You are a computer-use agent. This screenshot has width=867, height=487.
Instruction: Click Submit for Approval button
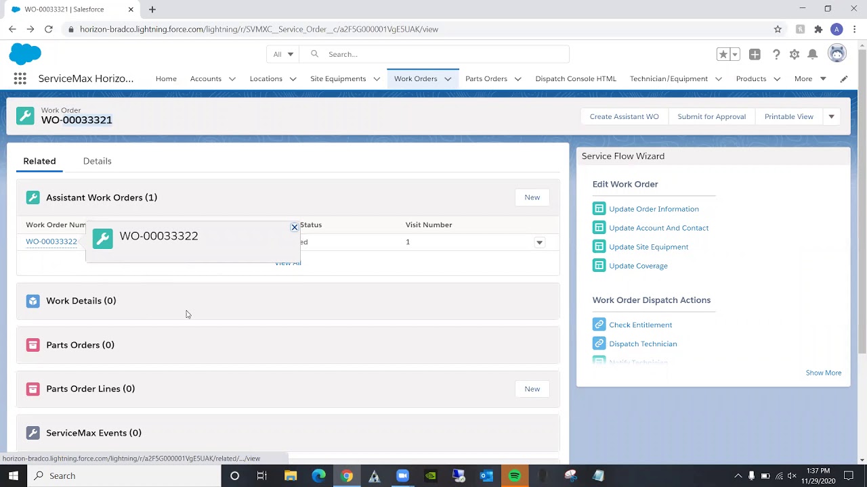(x=711, y=116)
